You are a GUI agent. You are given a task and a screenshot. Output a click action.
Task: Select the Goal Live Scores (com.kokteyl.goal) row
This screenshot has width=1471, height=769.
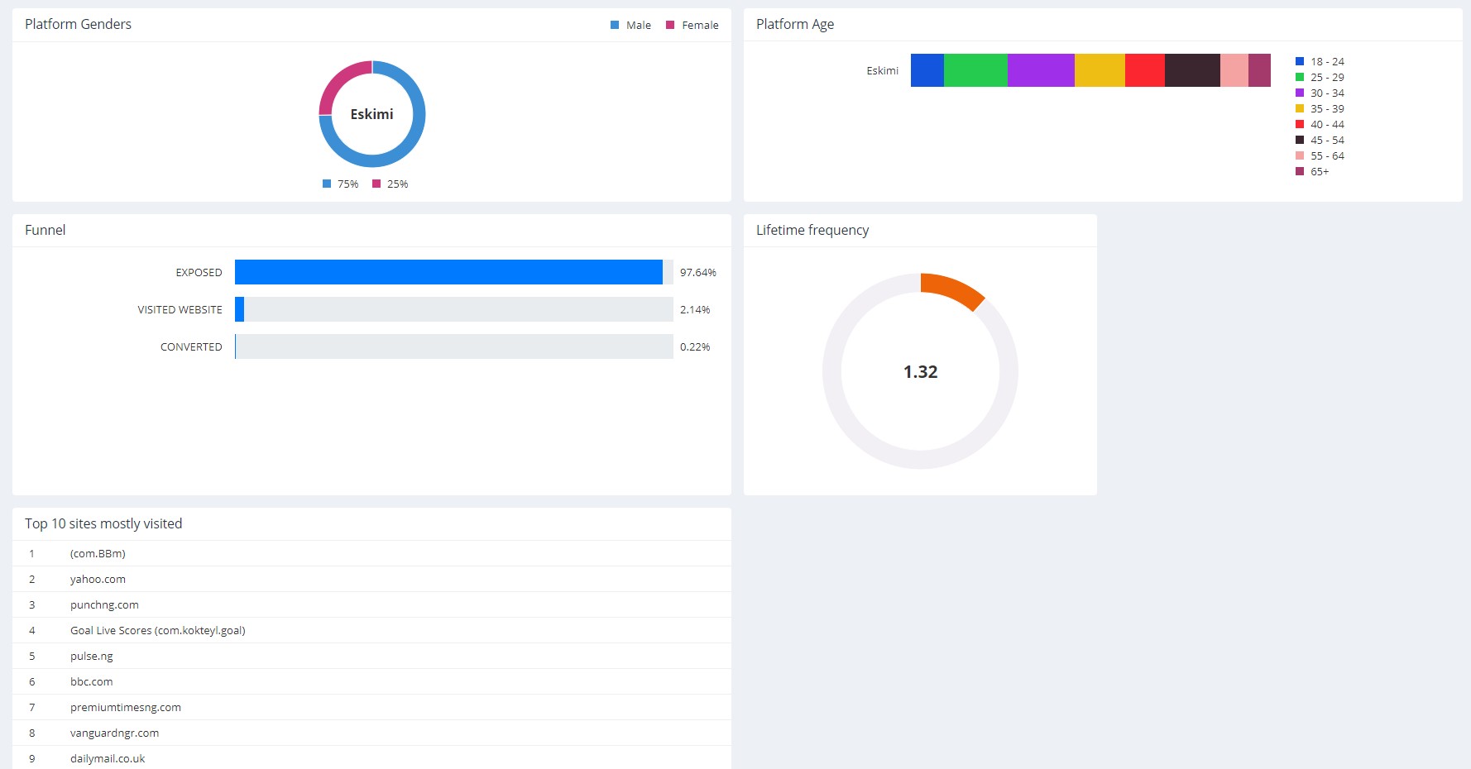pyautogui.click(x=371, y=630)
